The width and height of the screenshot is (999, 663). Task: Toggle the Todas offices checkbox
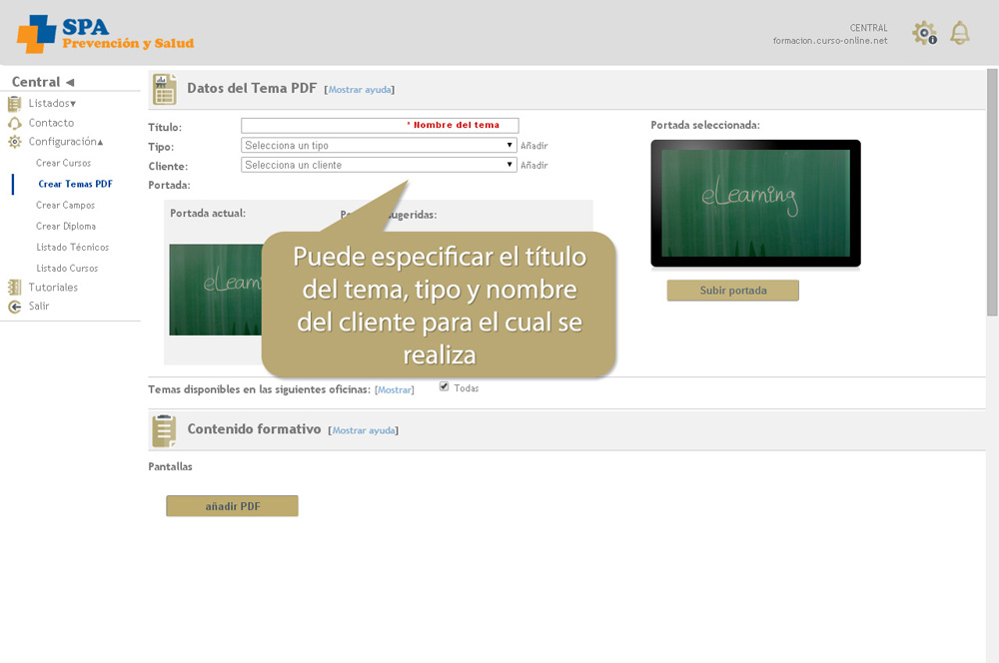445,386
